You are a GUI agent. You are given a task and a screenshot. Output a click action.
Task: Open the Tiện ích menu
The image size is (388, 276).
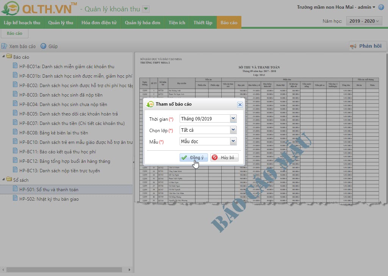pos(177,22)
